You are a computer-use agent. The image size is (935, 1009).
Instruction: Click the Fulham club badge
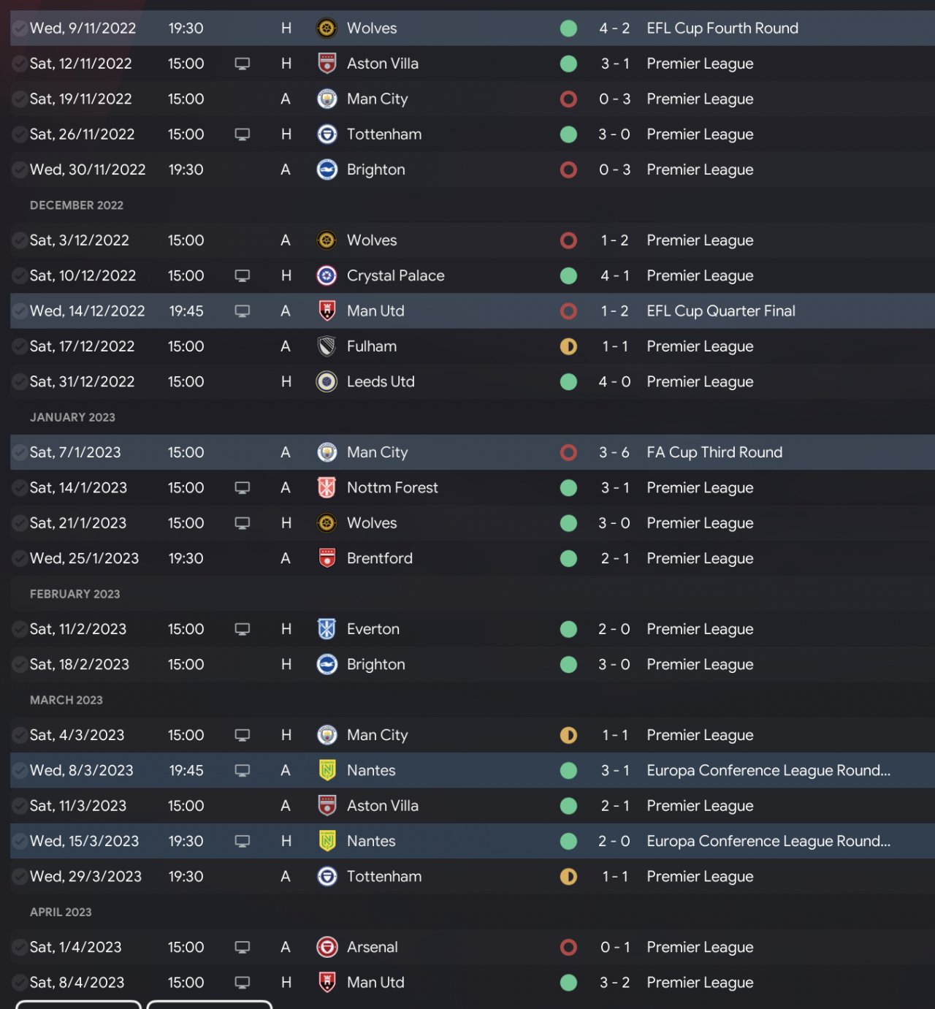click(327, 346)
